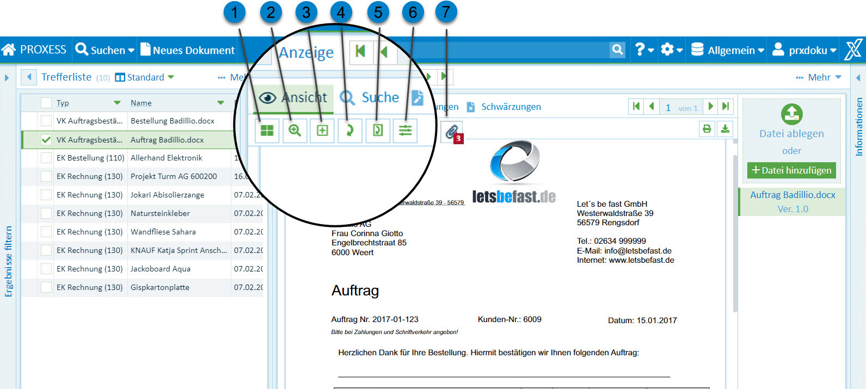The width and height of the screenshot is (866, 389).
Task: Click the thumbnail grid view icon
Action: coord(267,131)
